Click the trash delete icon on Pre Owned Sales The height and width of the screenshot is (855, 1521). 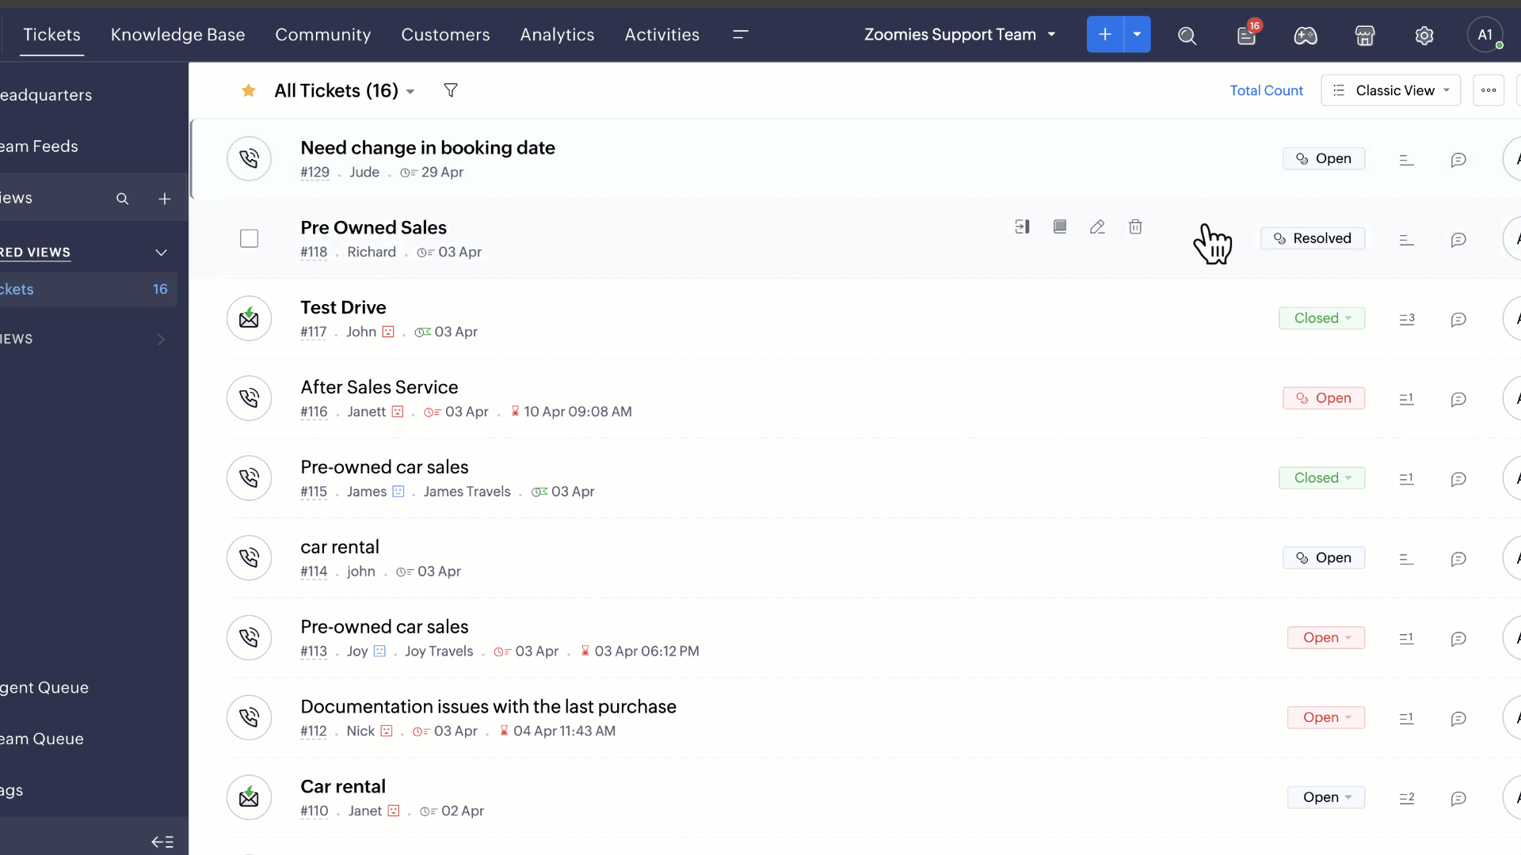point(1135,227)
